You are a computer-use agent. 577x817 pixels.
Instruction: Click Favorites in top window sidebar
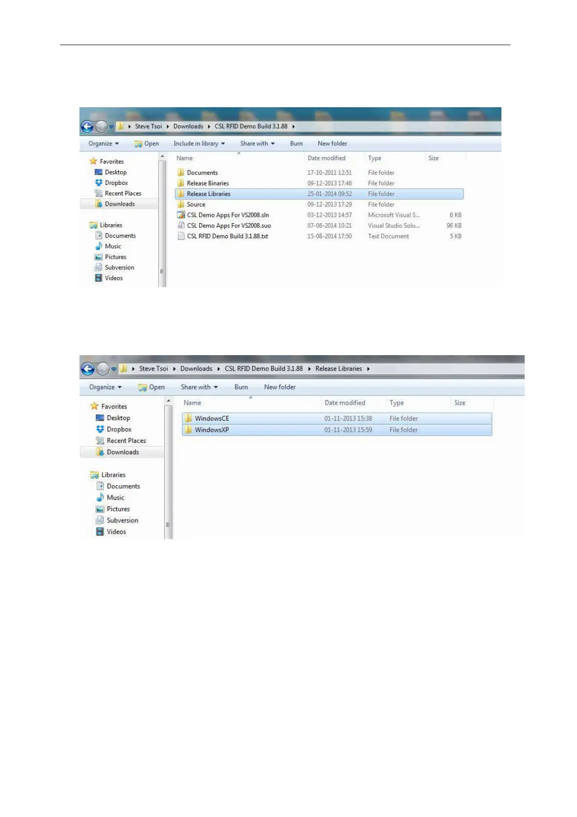point(107,162)
